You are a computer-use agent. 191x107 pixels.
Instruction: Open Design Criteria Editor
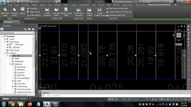click(x=66, y=12)
